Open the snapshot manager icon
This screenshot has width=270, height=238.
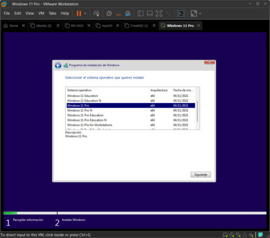[127, 13]
